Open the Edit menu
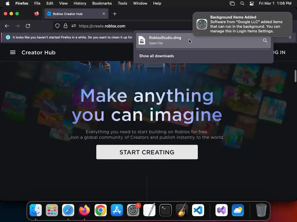Image resolution: width=297 pixels, height=222 pixels. click(x=50, y=3)
